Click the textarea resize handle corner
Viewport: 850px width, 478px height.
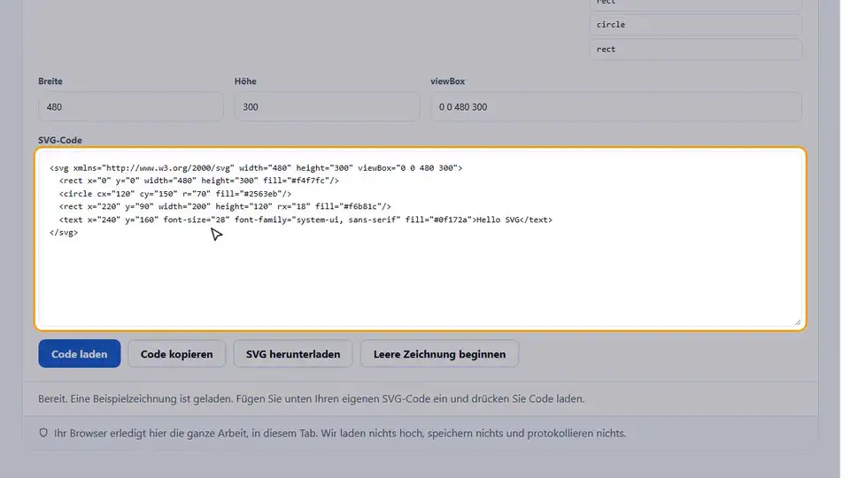[798, 322]
